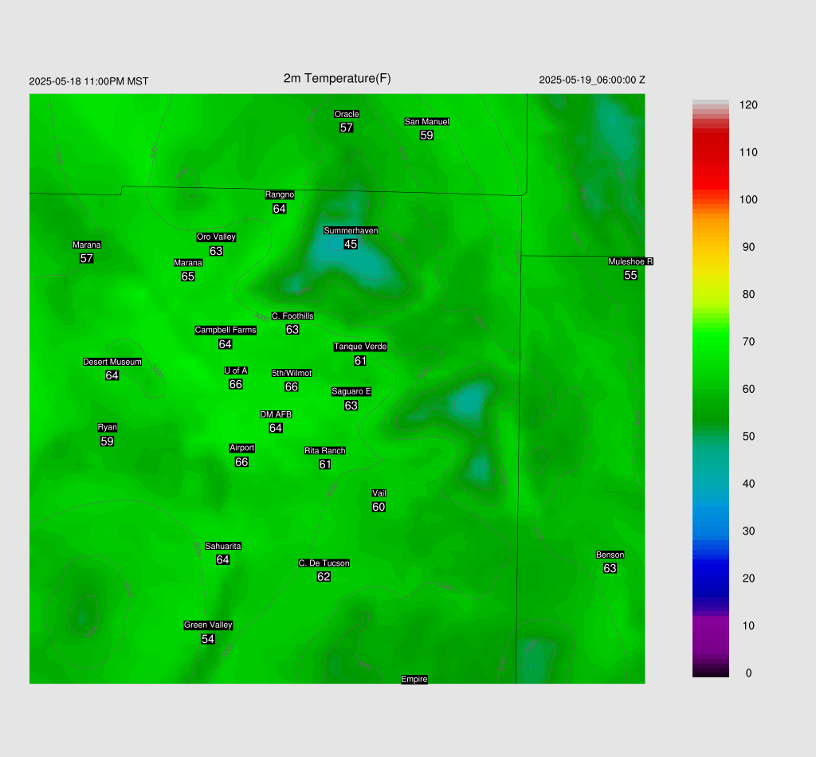Screen dimensions: 816x757
Task: Click the 5th/Wilmot station label
Action: [292, 373]
